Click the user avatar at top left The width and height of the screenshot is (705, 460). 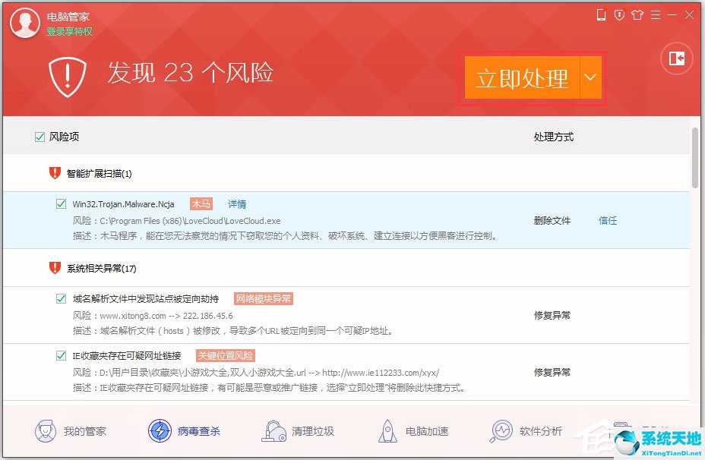[x=24, y=23]
